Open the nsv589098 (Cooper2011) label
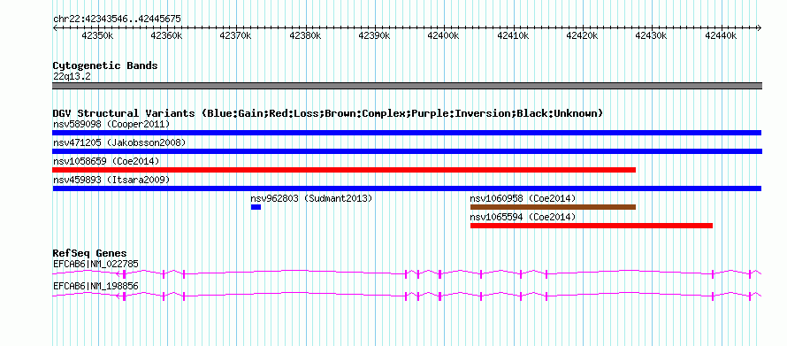The image size is (787, 346). pyautogui.click(x=111, y=124)
